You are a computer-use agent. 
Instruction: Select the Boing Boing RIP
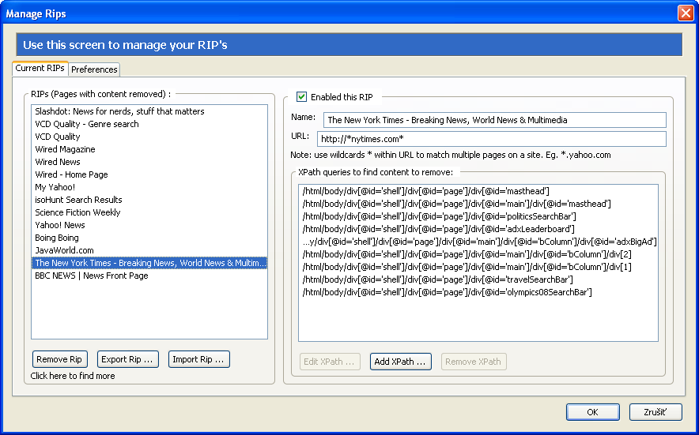click(x=149, y=238)
